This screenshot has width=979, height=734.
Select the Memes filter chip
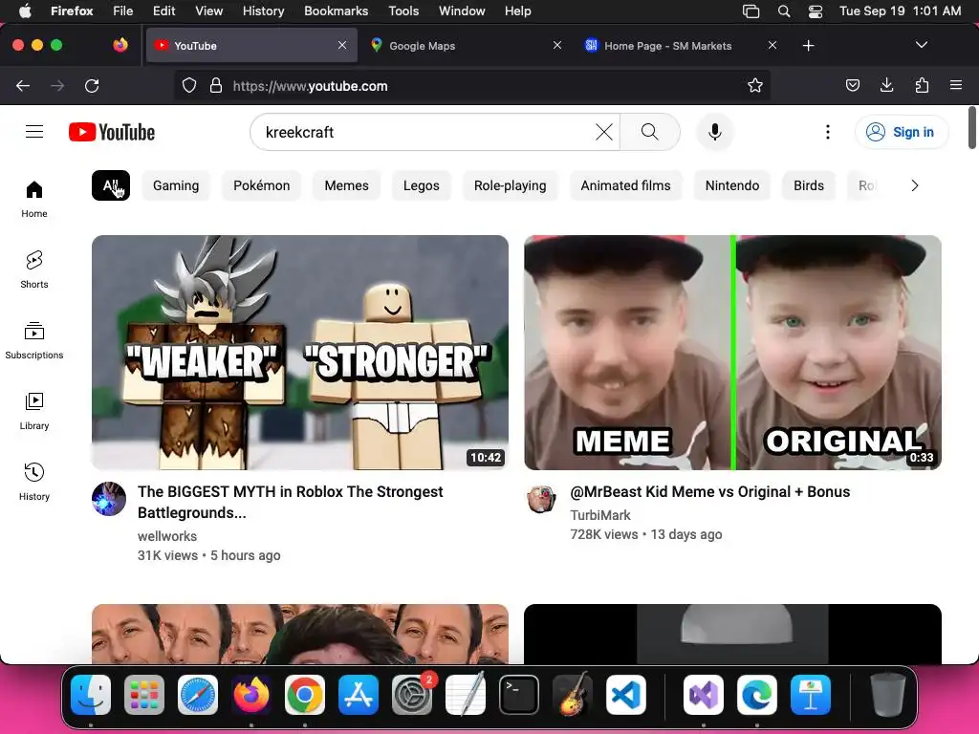coord(346,185)
